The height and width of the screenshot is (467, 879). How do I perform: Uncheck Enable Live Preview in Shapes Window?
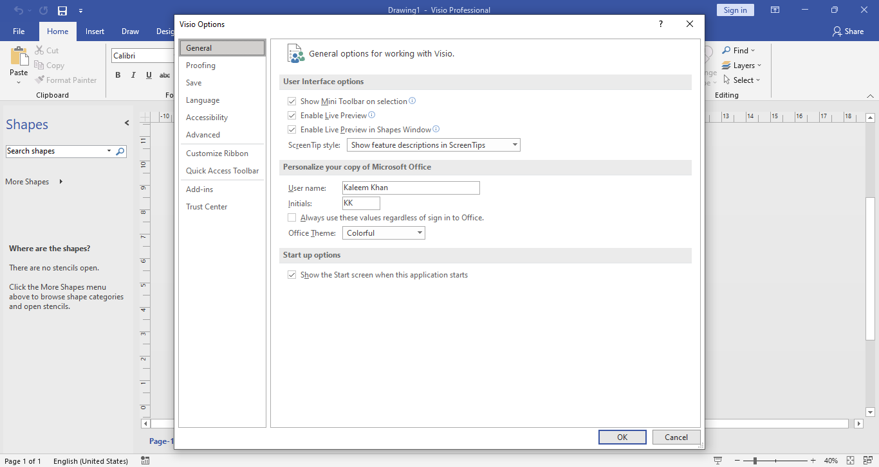coord(292,130)
